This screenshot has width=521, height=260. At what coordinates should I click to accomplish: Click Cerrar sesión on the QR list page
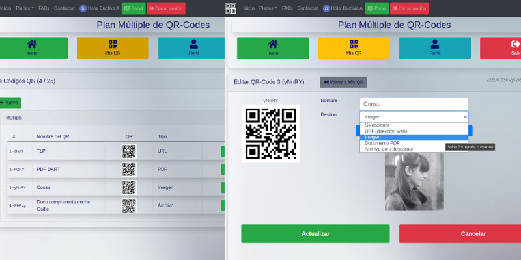tap(166, 8)
